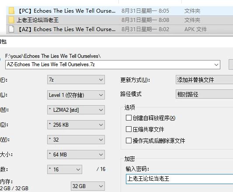Open the 相对路径 path mode dropdown
The image size is (233, 192).
(204, 94)
